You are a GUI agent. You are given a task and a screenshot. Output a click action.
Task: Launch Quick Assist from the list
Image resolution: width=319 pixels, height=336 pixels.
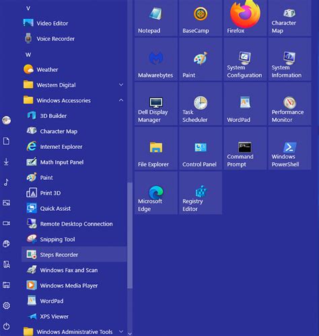pyautogui.click(x=74, y=209)
